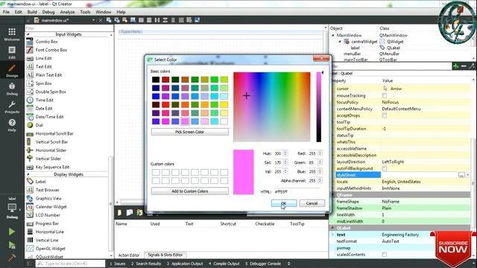Expand the text property row

point(332,234)
